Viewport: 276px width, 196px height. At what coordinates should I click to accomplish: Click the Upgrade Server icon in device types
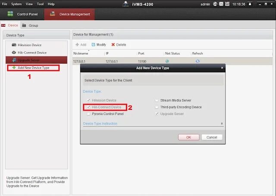(14, 60)
